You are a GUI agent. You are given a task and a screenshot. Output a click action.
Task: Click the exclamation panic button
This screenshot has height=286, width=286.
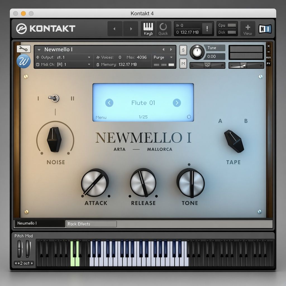[207, 29]
